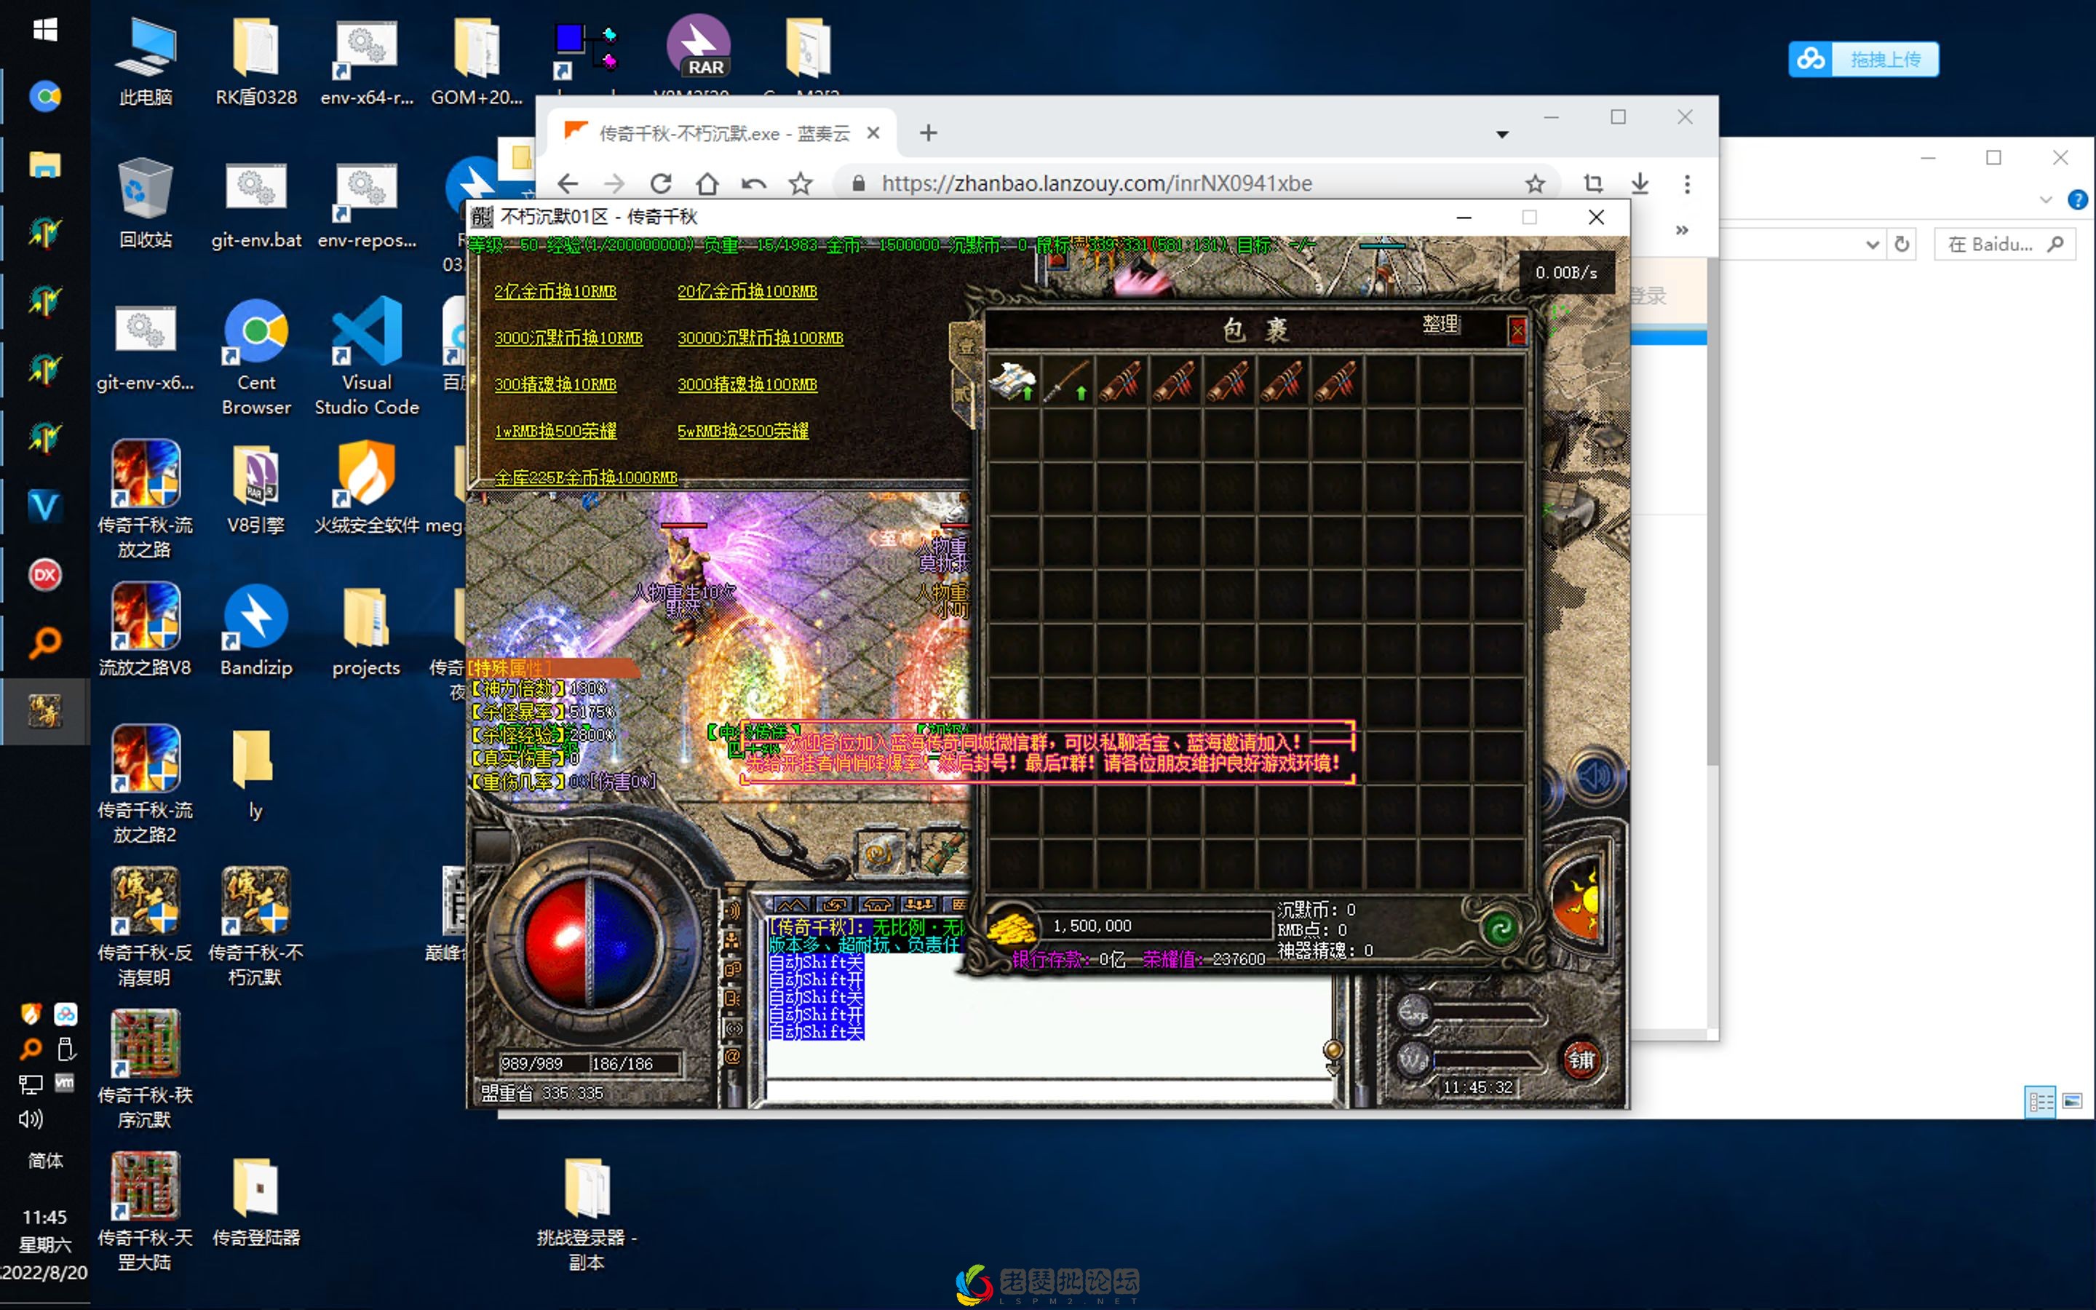Image resolution: width=2096 pixels, height=1310 pixels.
Task: Click the Baidu search box in Explorer
Action: pyautogui.click(x=2004, y=245)
